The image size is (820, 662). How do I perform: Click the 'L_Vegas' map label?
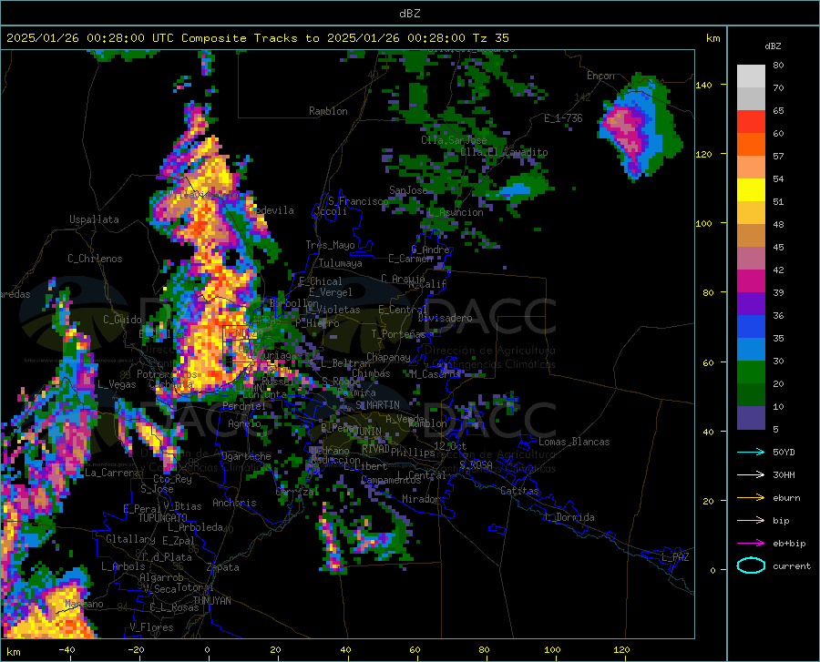[117, 384]
